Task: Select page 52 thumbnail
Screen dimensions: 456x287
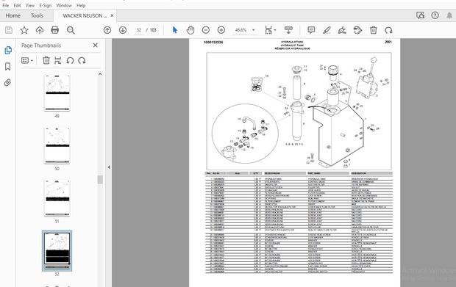Action: pos(57,251)
